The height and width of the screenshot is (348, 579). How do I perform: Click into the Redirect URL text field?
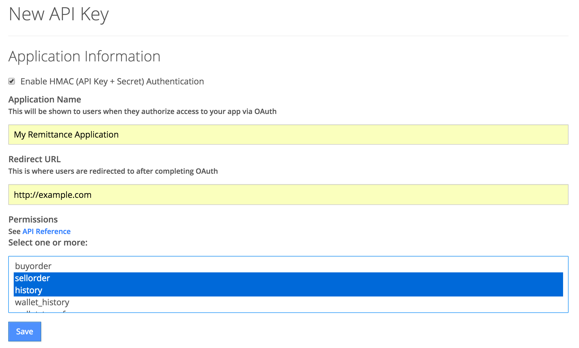pos(288,195)
